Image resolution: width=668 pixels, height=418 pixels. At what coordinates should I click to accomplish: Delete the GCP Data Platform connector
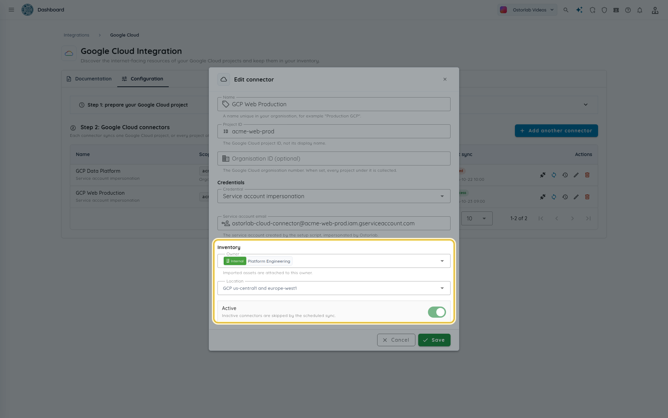(587, 175)
